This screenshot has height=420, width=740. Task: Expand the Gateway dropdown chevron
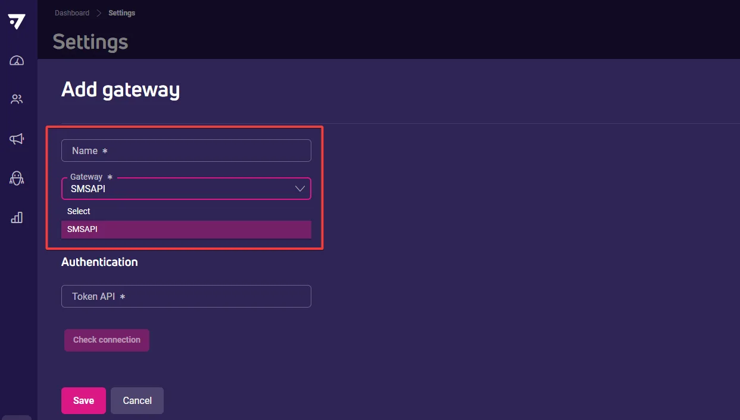299,189
